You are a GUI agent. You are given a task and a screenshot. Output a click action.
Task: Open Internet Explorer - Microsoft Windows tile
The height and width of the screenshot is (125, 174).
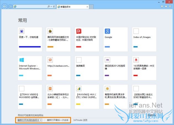30,68
